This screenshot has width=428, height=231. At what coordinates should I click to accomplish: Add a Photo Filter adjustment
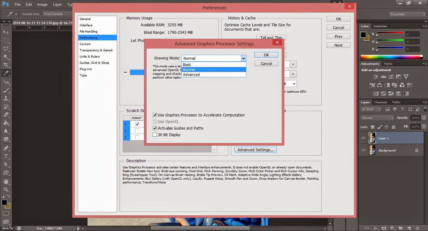(x=394, y=85)
